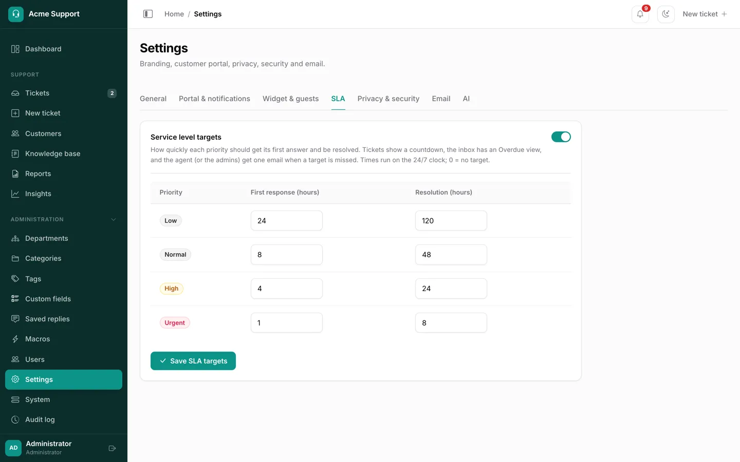Screen dimensions: 740x462
Task: Open Dashboard from its sidebar icon
Action: (15, 49)
